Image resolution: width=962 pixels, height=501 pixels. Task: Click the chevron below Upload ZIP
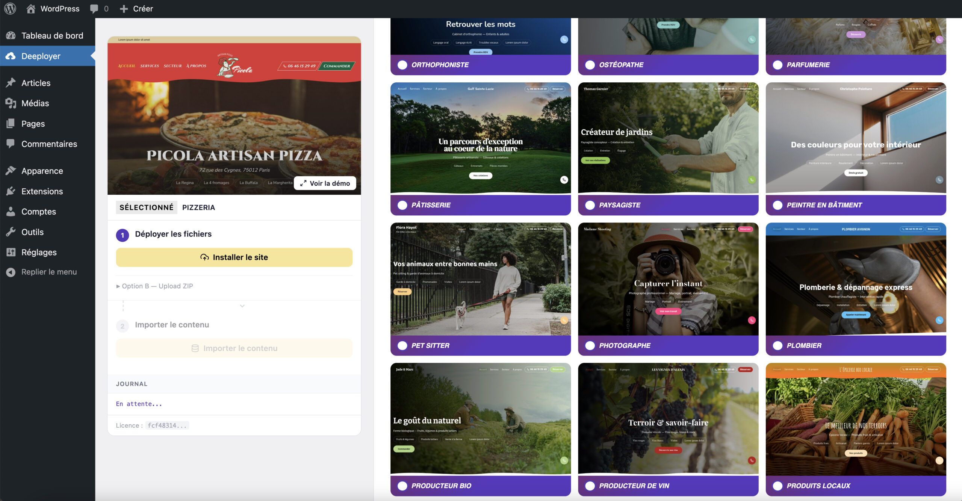click(242, 306)
